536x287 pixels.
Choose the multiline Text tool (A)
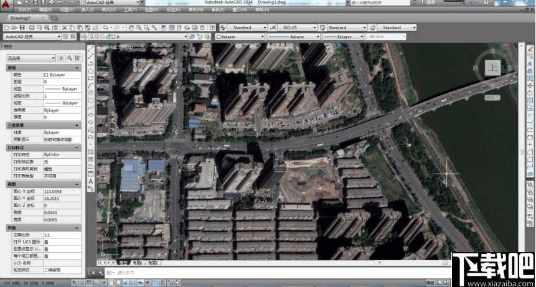[x=91, y=181]
